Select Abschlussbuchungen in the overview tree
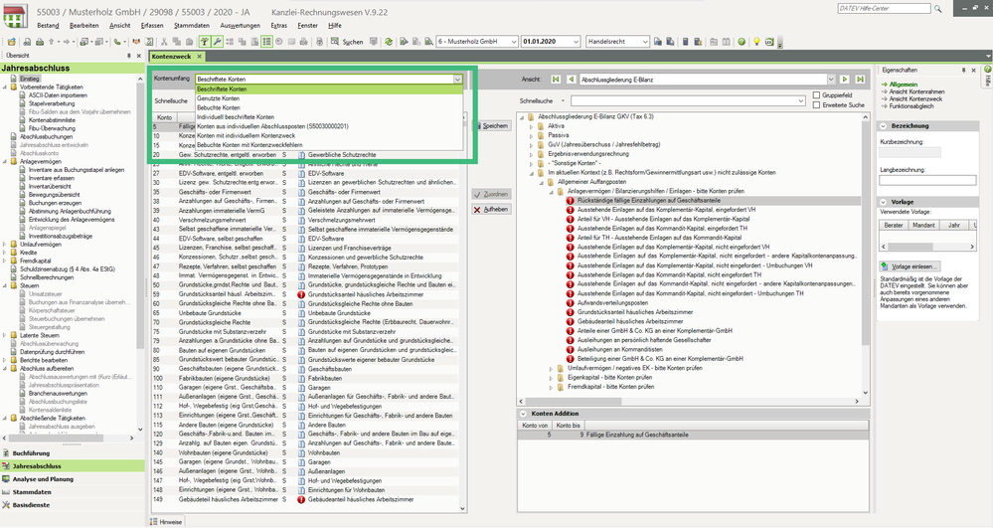The image size is (993, 528). pos(47,136)
